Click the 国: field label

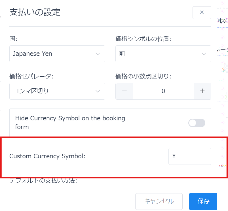13,39
